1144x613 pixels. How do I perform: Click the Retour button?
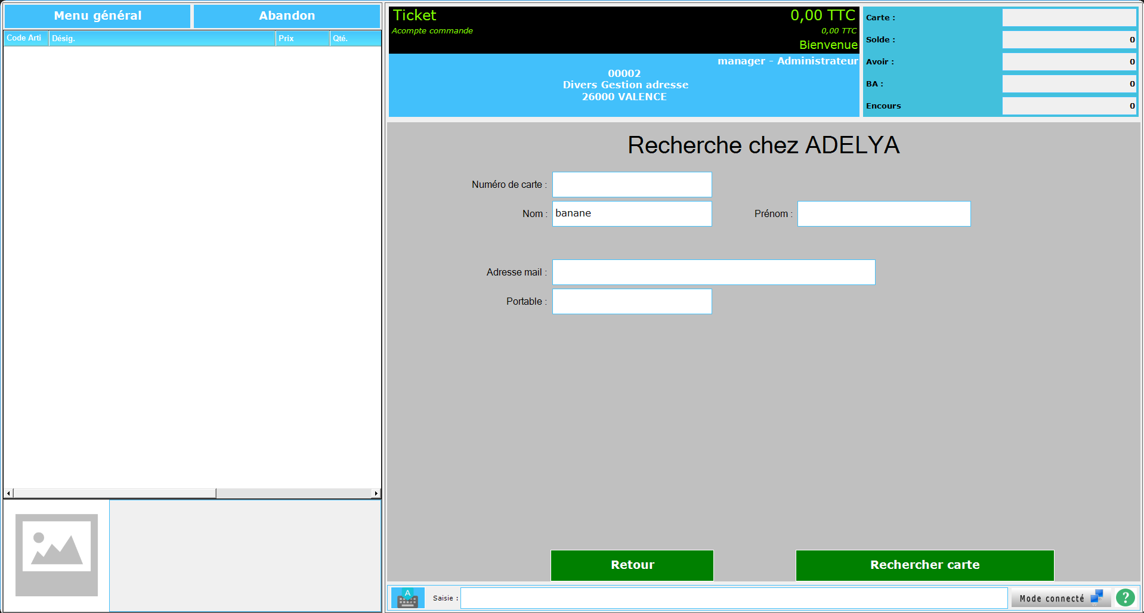pos(632,565)
